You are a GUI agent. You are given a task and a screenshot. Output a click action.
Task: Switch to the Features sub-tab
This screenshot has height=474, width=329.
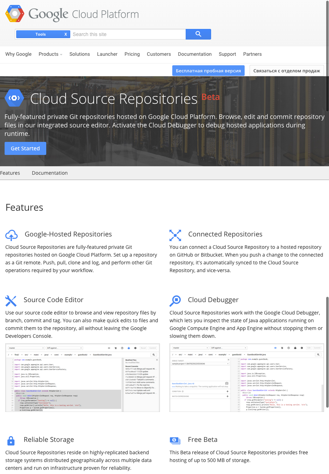tap(10, 173)
